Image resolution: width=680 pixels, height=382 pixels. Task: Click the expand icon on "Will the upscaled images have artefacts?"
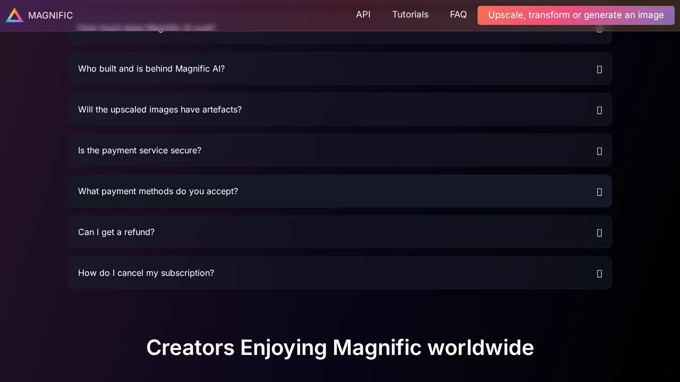[x=599, y=110]
